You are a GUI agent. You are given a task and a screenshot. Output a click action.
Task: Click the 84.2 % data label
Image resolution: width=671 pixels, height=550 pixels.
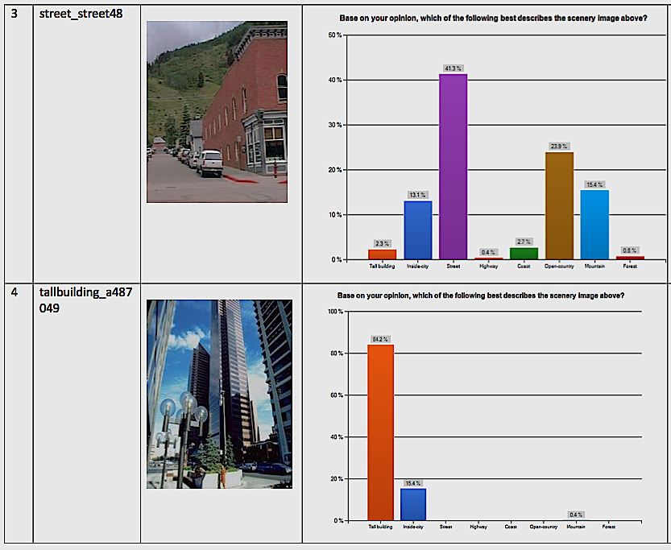tap(380, 339)
